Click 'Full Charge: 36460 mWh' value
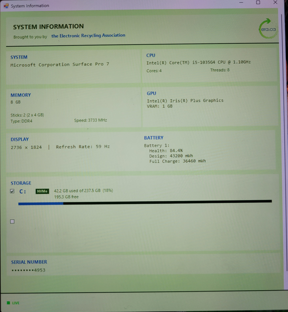 point(177,161)
